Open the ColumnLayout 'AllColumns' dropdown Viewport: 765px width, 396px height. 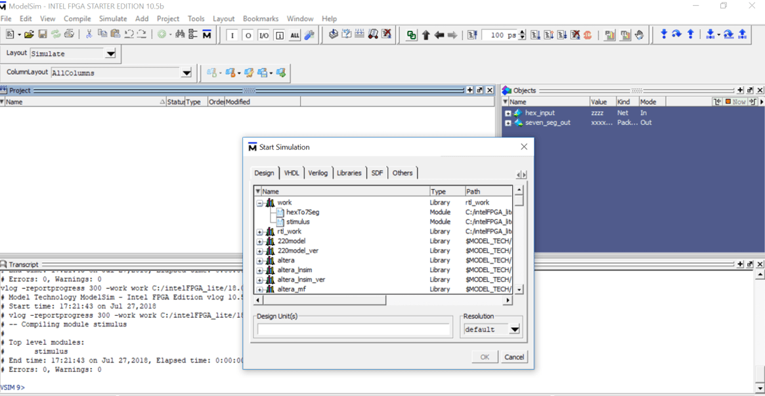186,73
